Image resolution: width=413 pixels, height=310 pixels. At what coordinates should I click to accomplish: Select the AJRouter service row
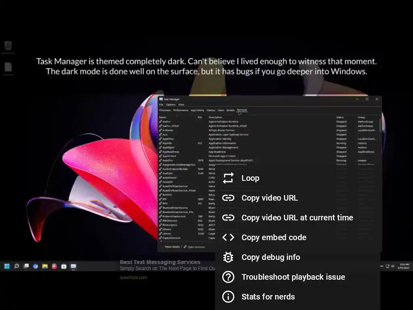click(x=268, y=130)
